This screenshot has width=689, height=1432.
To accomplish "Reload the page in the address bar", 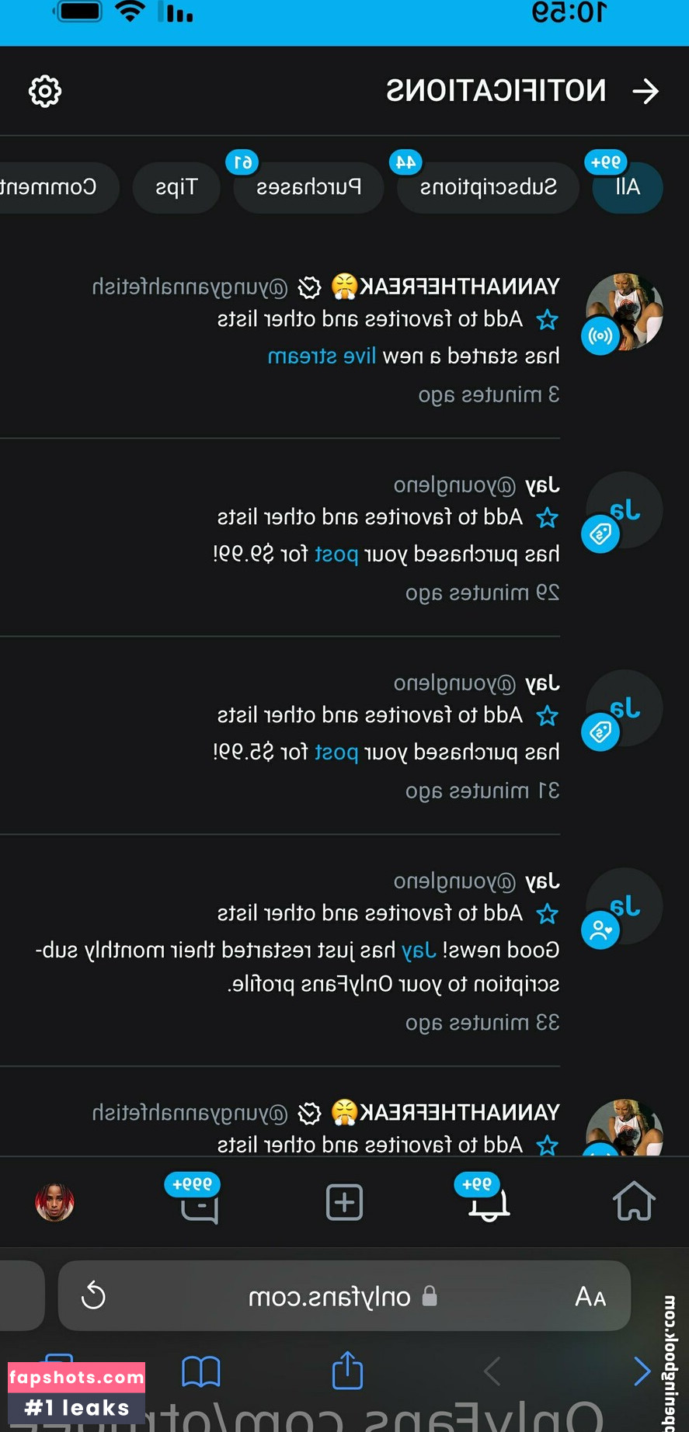I will coord(93,1296).
